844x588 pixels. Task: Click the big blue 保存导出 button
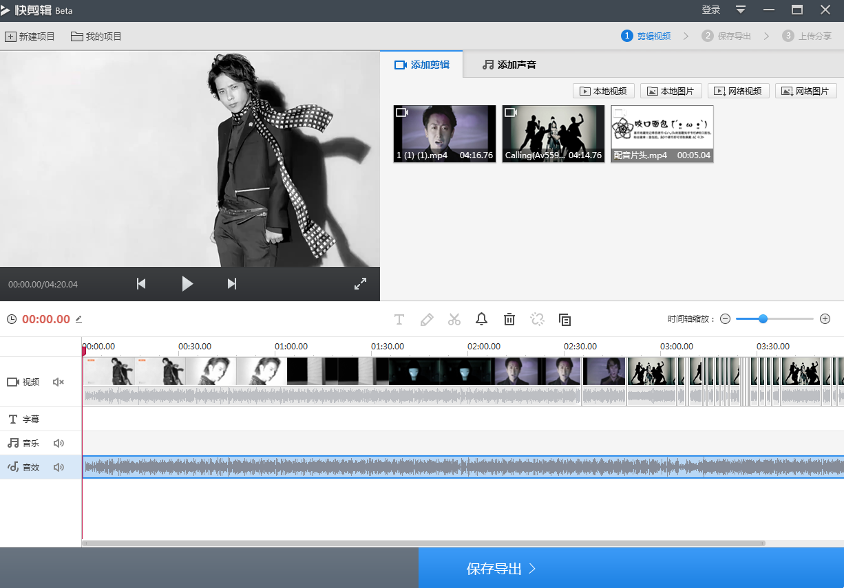[x=631, y=568]
